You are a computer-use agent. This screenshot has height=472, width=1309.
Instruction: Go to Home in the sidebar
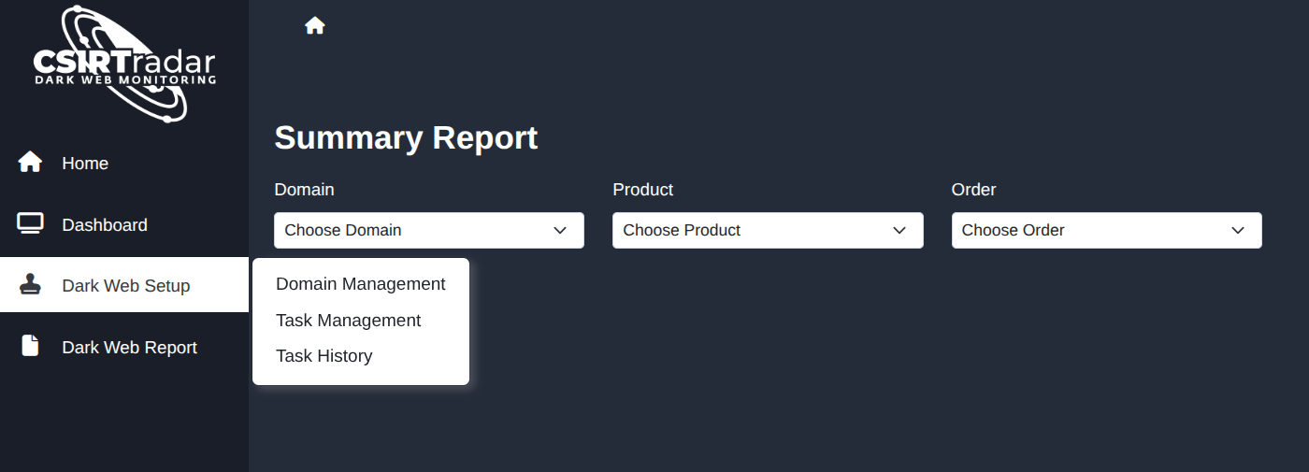tap(124, 163)
